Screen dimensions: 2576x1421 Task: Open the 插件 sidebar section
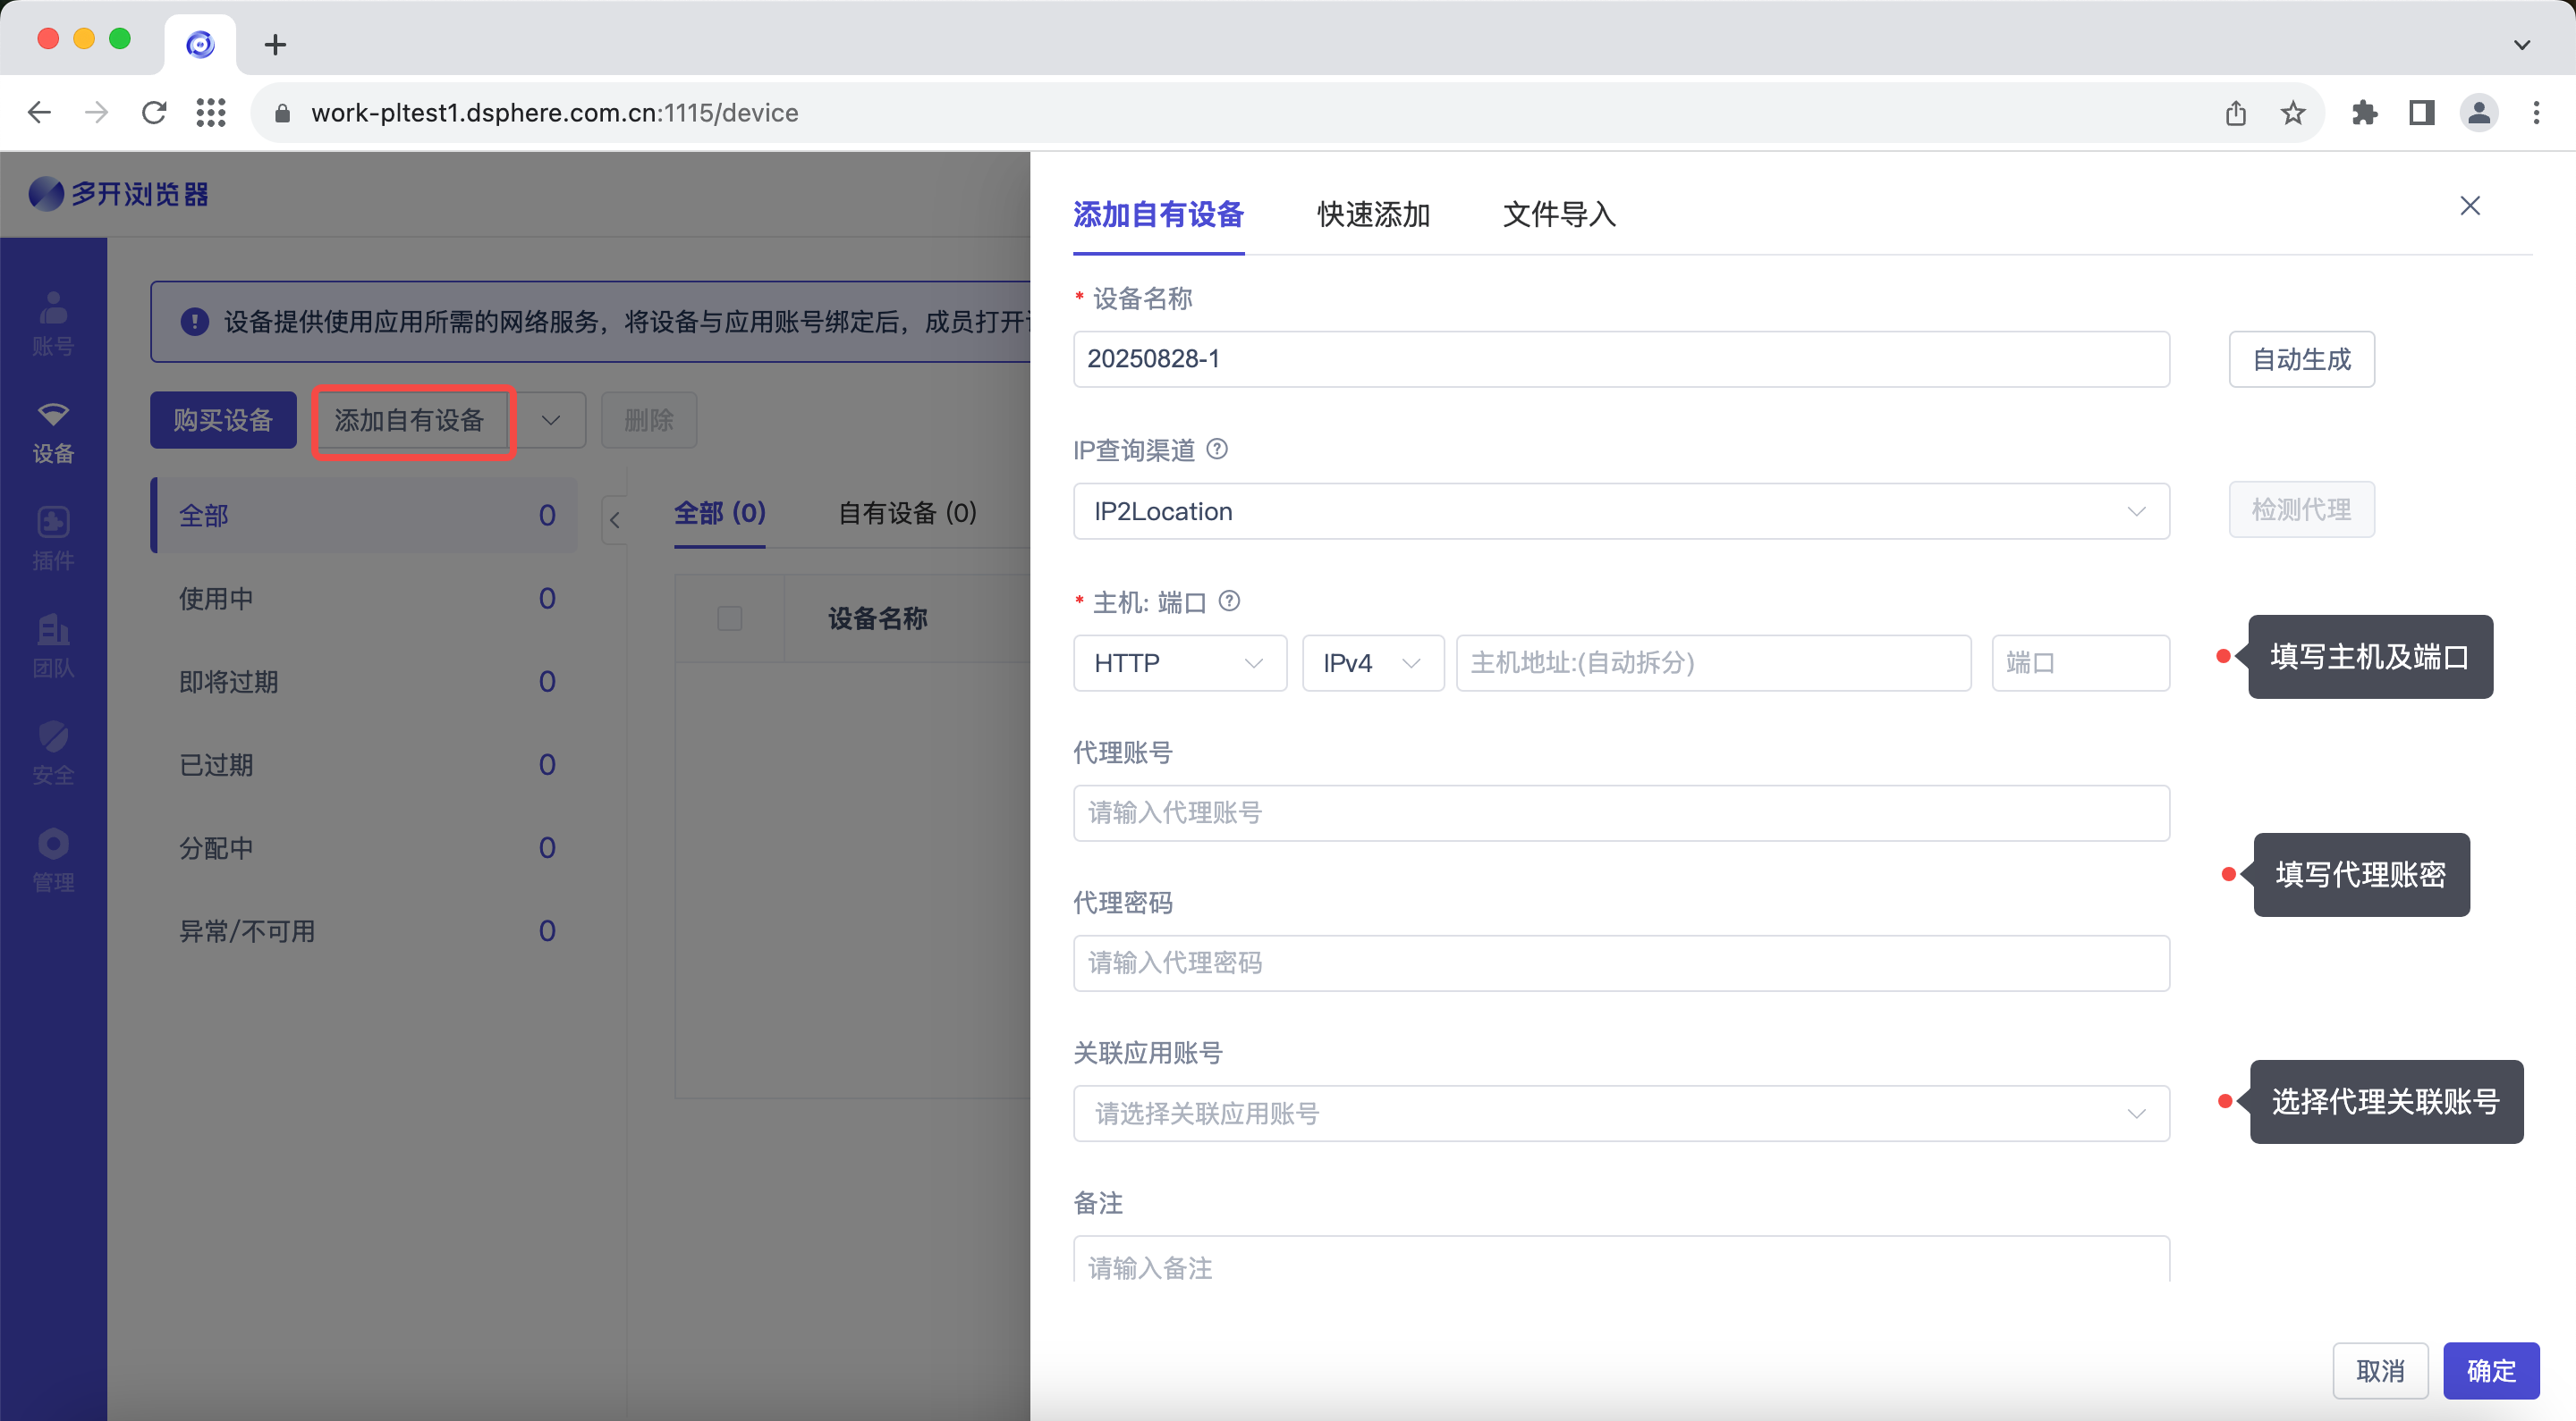point(53,539)
